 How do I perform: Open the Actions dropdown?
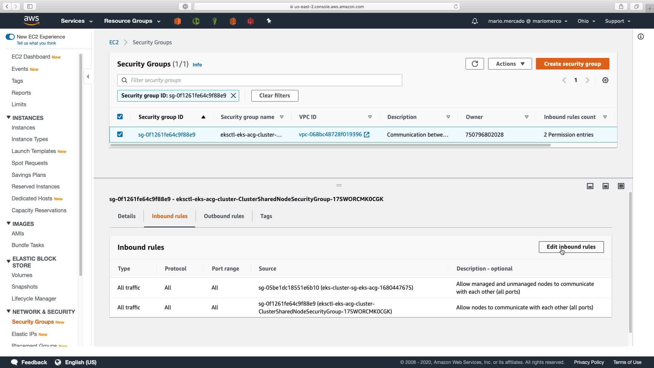[510, 64]
